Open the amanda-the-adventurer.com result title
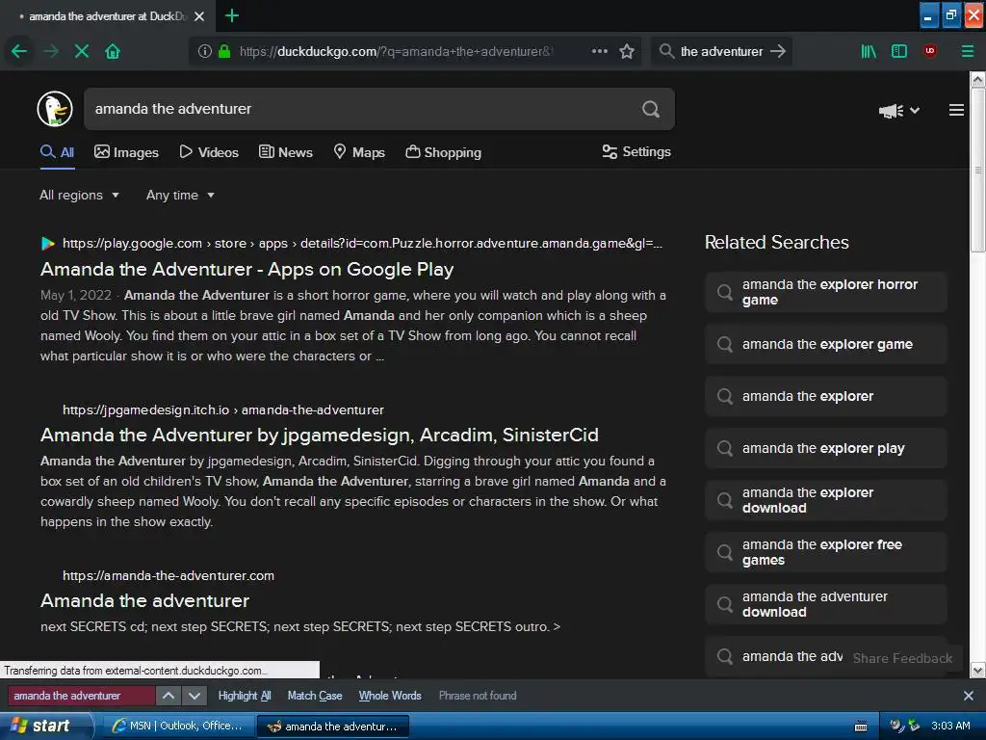This screenshot has width=986, height=740. click(144, 601)
